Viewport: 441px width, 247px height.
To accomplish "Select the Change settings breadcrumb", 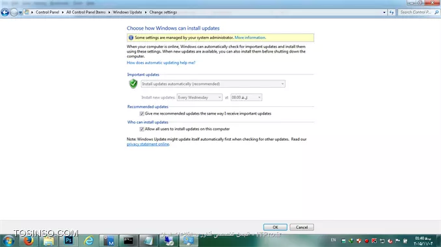I will point(163,12).
